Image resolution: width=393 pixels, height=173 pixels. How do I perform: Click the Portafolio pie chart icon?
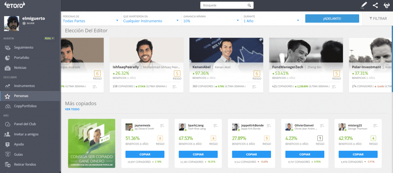click(x=8, y=57)
